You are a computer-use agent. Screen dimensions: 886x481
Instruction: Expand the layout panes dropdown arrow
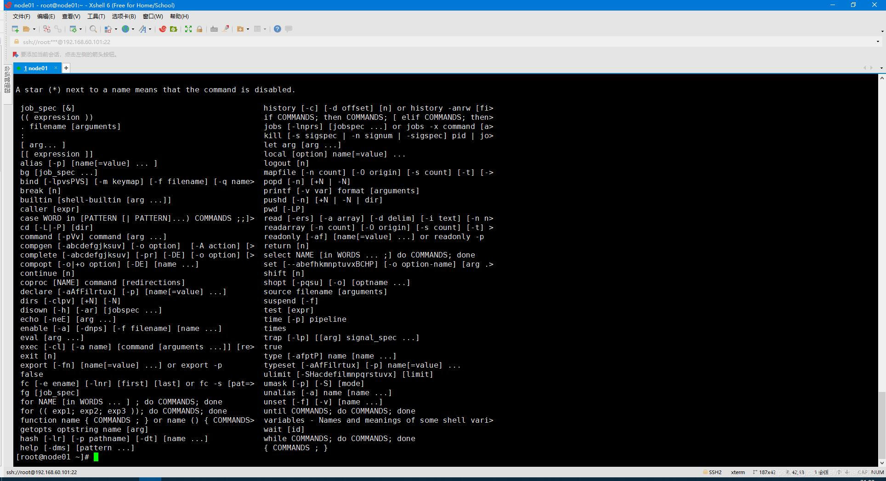pyautogui.click(x=265, y=29)
